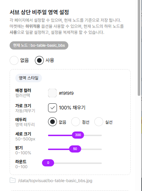Click the 밝기 slider handle showing 50
Viewport: 142px width, 191px height.
[x=75, y=149]
